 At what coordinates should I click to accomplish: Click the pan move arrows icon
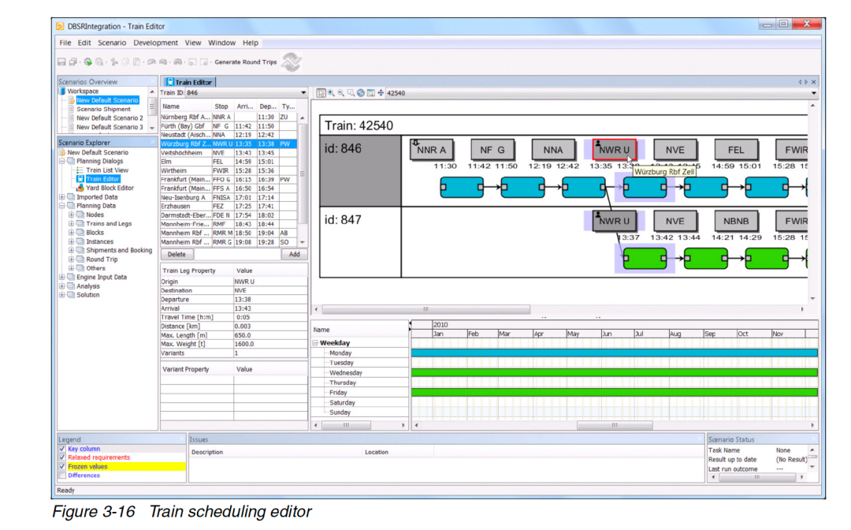[381, 93]
